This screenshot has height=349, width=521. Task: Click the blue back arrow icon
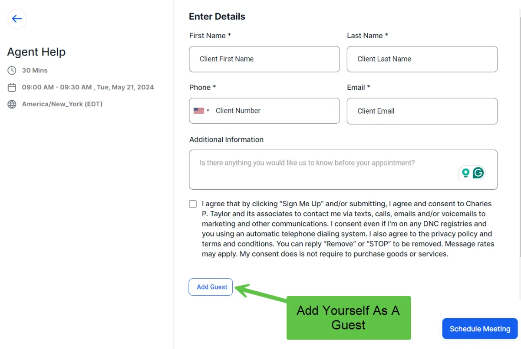click(x=17, y=19)
